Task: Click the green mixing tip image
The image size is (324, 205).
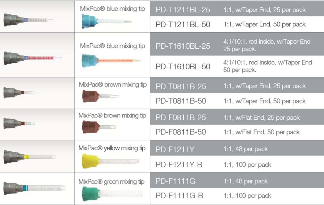Action: pos(112,194)
